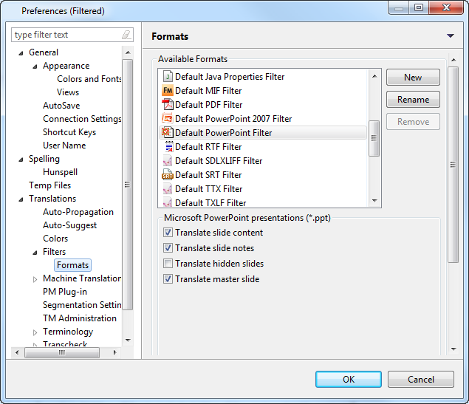Click the Remove format button

(413, 122)
